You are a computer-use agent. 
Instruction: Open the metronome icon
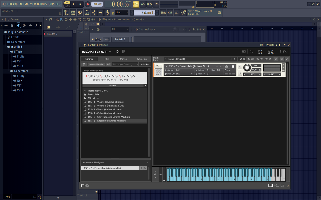click(156, 4)
